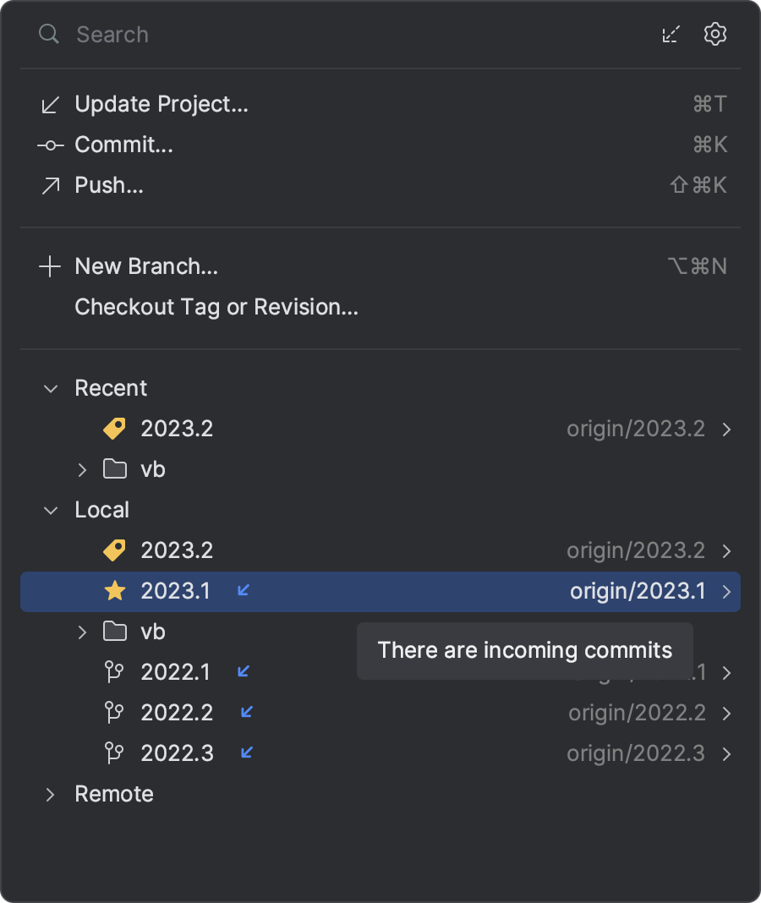Click the yellow tag icon beside 2023.2

[x=115, y=429]
